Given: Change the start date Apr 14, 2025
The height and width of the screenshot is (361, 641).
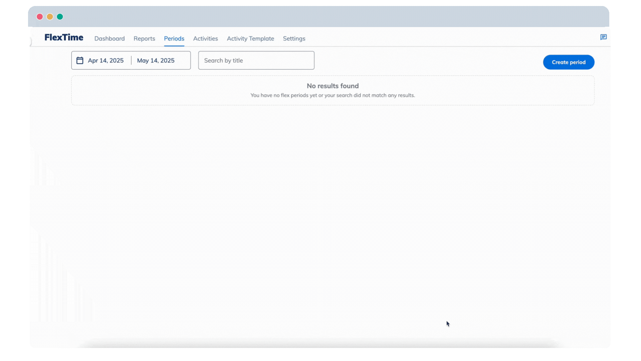Looking at the screenshot, I should point(105,60).
